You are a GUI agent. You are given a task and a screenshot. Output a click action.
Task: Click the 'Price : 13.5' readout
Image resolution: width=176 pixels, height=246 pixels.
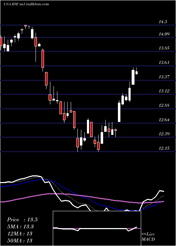point(22,220)
